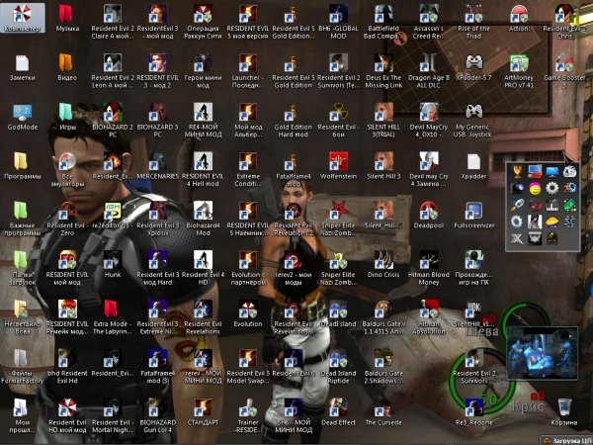Open the red Музыка folder
This screenshot has height=445, width=593.
pos(67,18)
